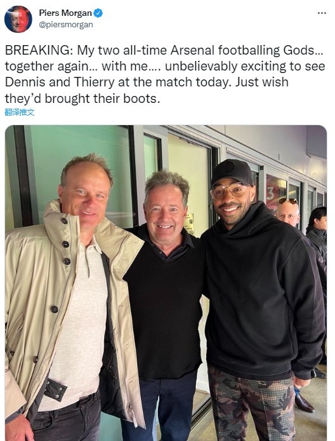Click the red number 3 sign in background

[x=272, y=195]
